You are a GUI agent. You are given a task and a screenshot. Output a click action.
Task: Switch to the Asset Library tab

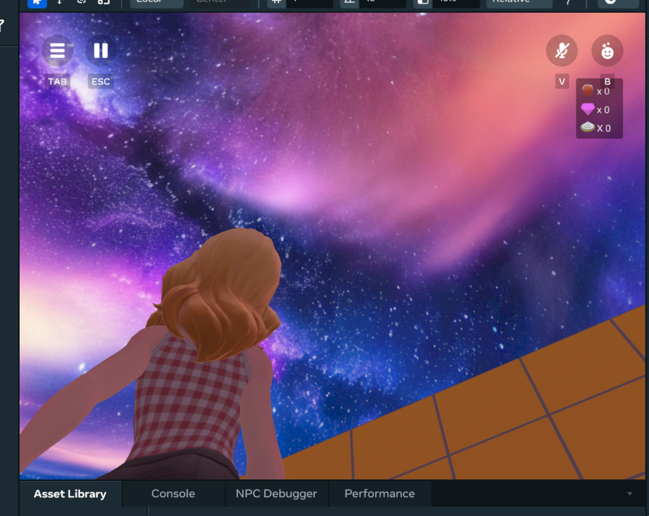click(70, 494)
